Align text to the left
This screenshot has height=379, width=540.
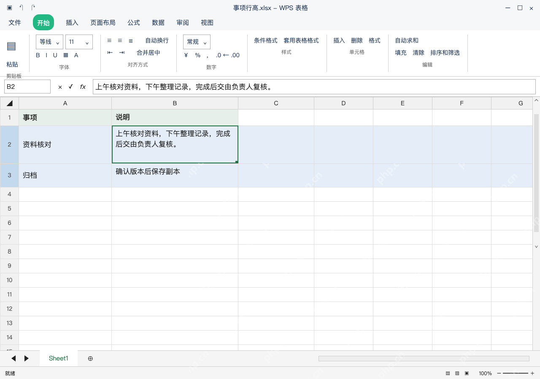pyautogui.click(x=109, y=40)
